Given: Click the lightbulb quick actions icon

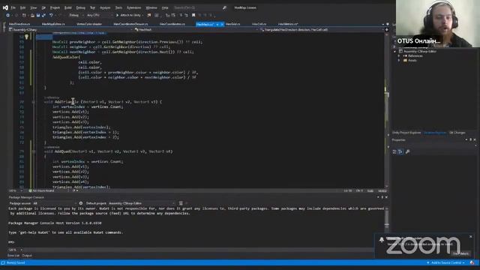Looking at the screenshot, I should click(x=27, y=37).
